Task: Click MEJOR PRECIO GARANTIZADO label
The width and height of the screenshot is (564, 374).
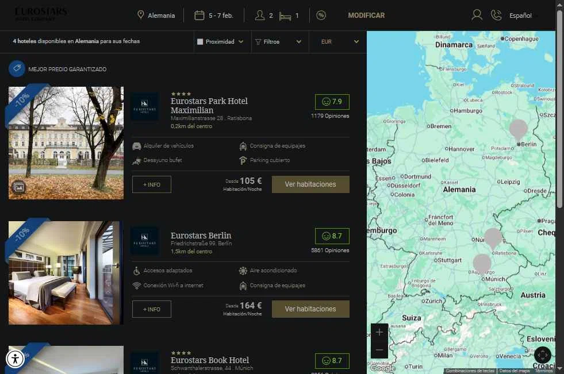Action: coord(67,69)
